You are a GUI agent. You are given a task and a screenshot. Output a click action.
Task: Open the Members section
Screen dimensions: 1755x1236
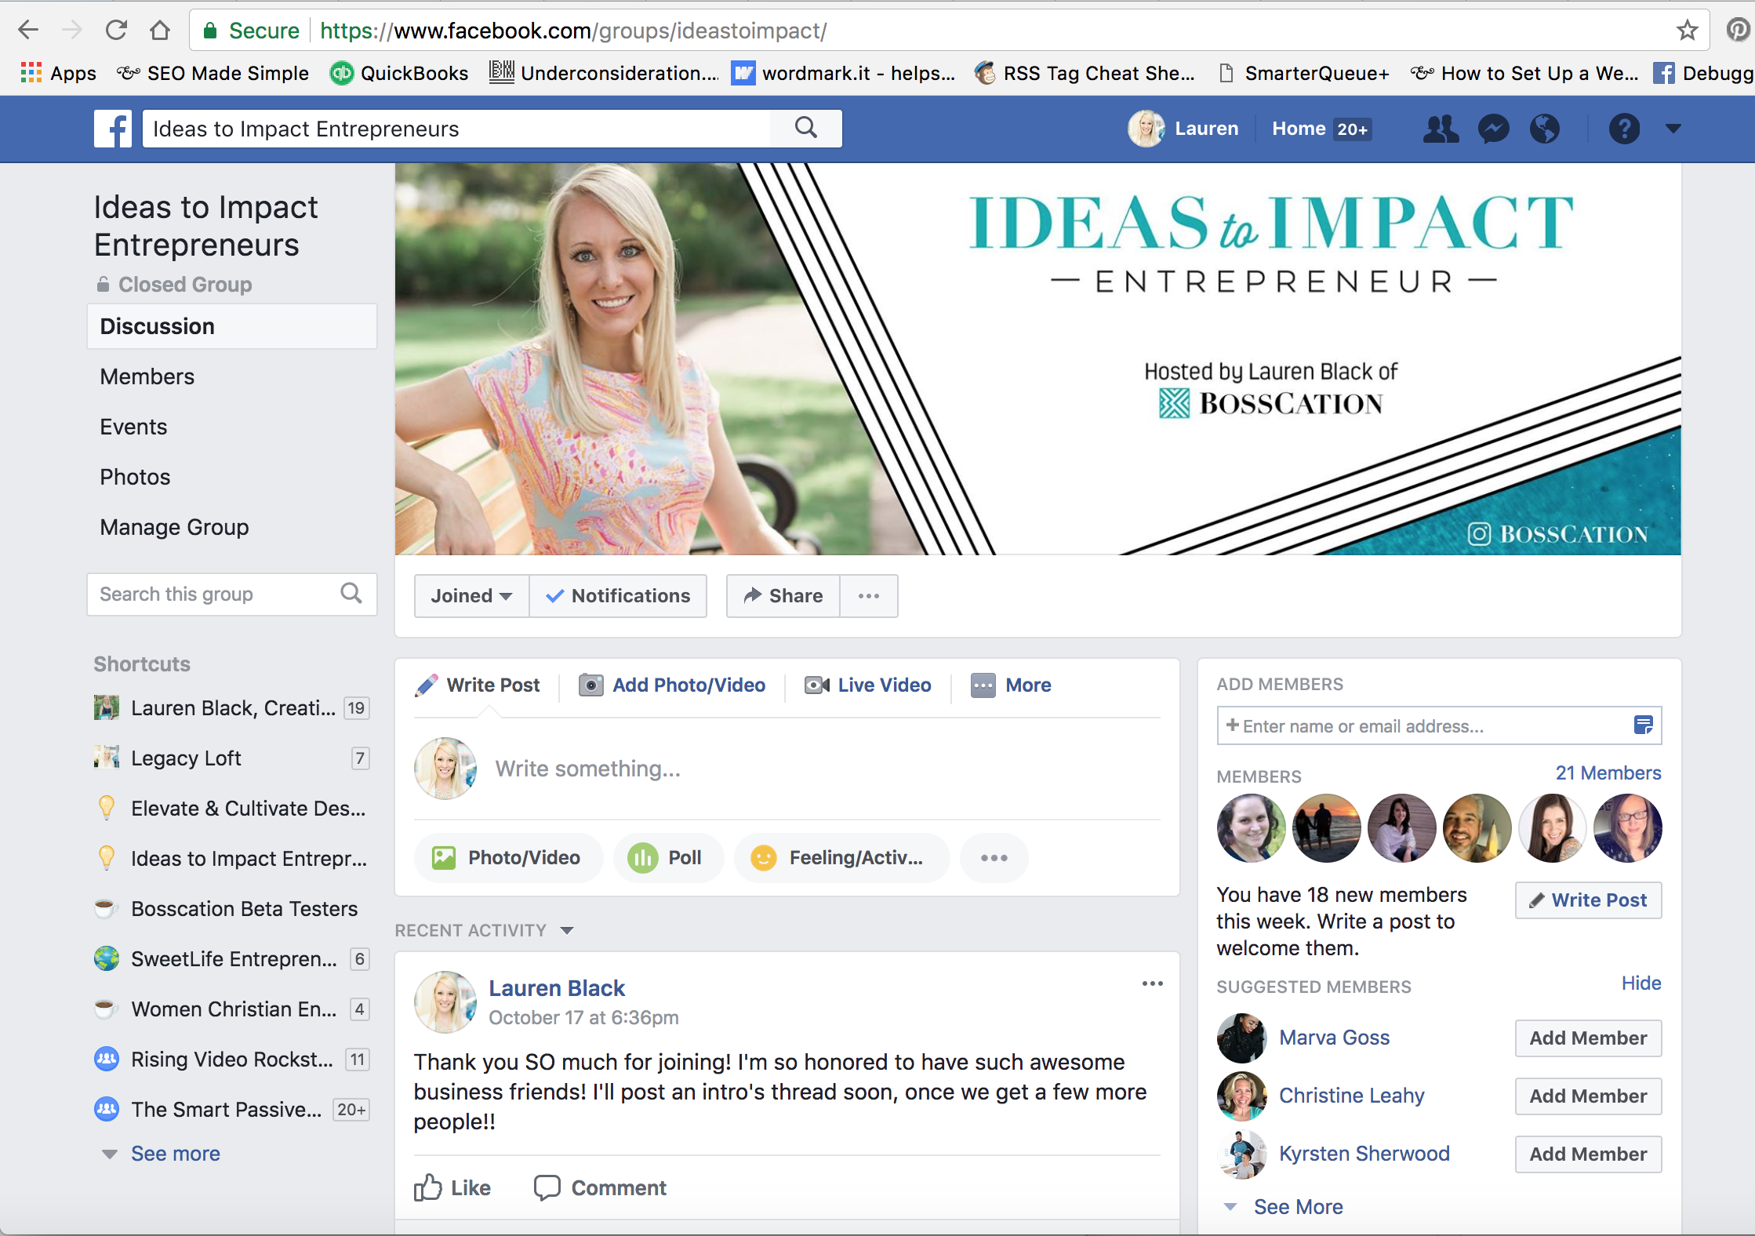pyautogui.click(x=147, y=376)
